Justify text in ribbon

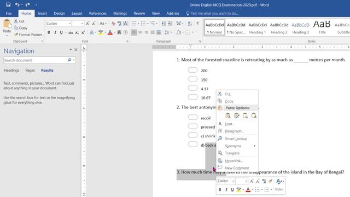coord(153,33)
